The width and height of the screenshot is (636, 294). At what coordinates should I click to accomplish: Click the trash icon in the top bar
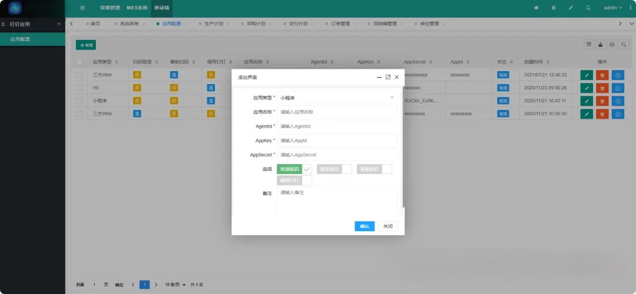coord(553,8)
